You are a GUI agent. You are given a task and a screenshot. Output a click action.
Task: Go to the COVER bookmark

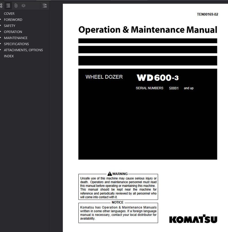(x=9, y=13)
